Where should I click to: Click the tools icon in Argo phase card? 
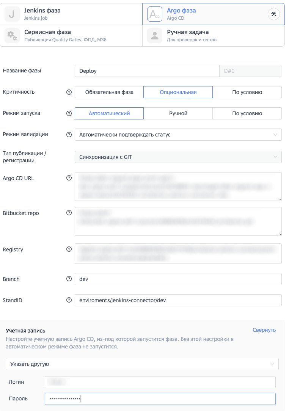point(274,14)
